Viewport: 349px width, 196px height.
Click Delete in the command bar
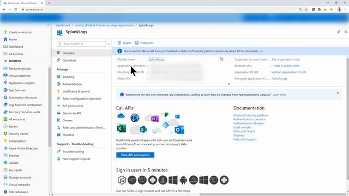pyautogui.click(x=124, y=43)
